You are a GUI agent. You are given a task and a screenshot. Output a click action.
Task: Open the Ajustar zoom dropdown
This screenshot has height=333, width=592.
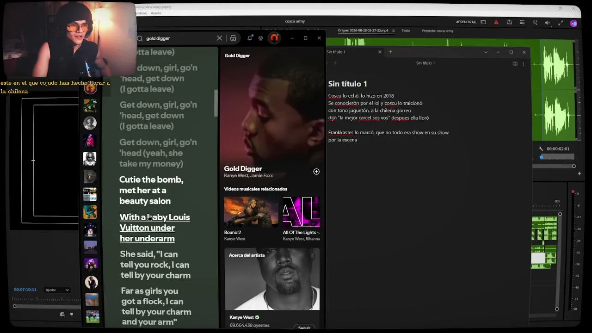tap(57, 290)
